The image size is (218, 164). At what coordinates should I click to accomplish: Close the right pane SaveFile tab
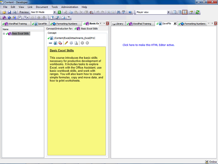click(175, 24)
